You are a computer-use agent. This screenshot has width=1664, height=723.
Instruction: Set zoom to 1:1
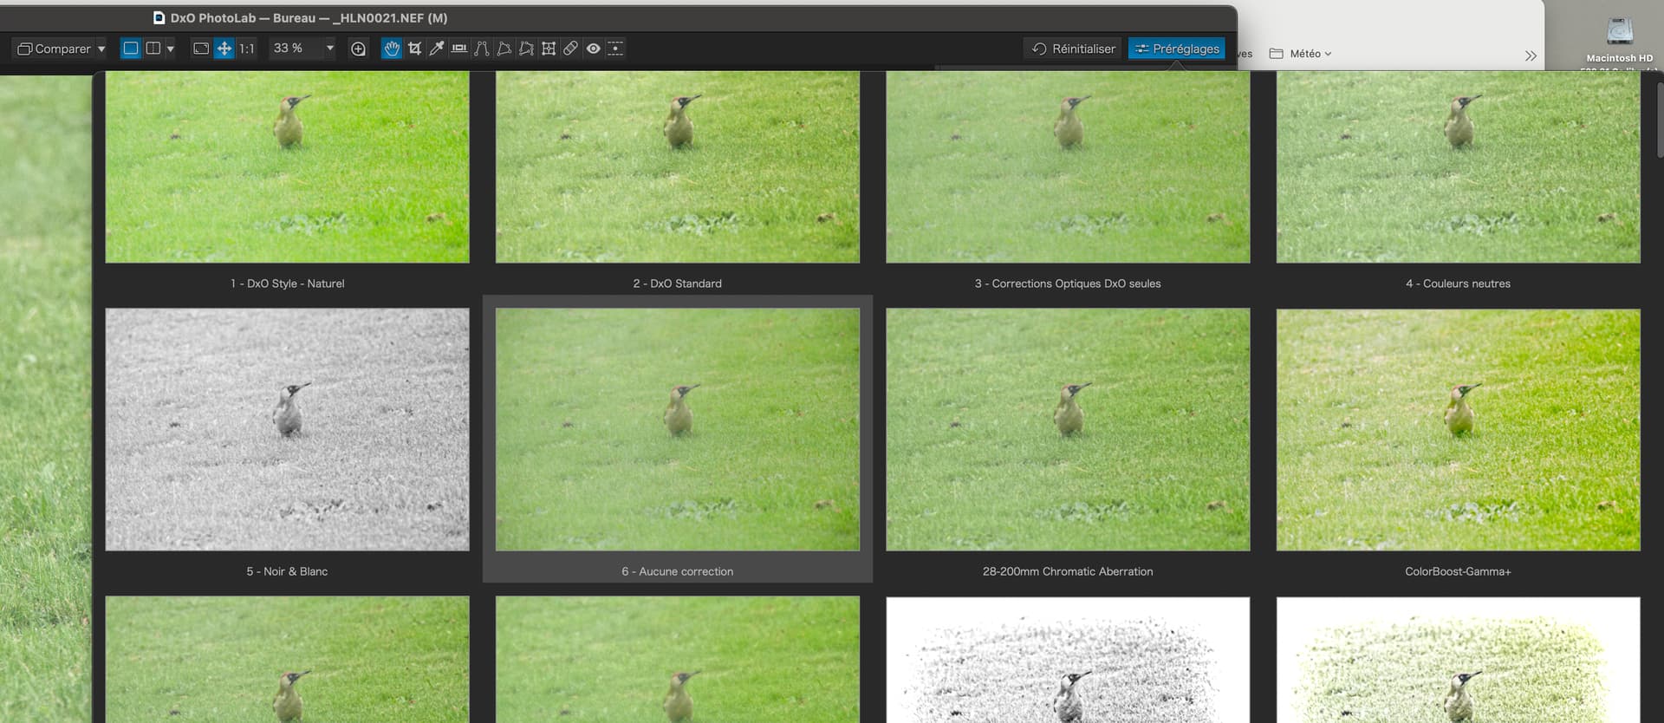tap(247, 49)
